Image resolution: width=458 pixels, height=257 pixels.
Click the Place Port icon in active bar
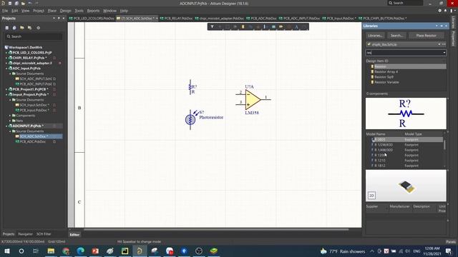point(281,27)
